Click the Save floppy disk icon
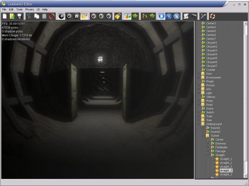This screenshot has height=186, width=249. (x=19, y=16)
